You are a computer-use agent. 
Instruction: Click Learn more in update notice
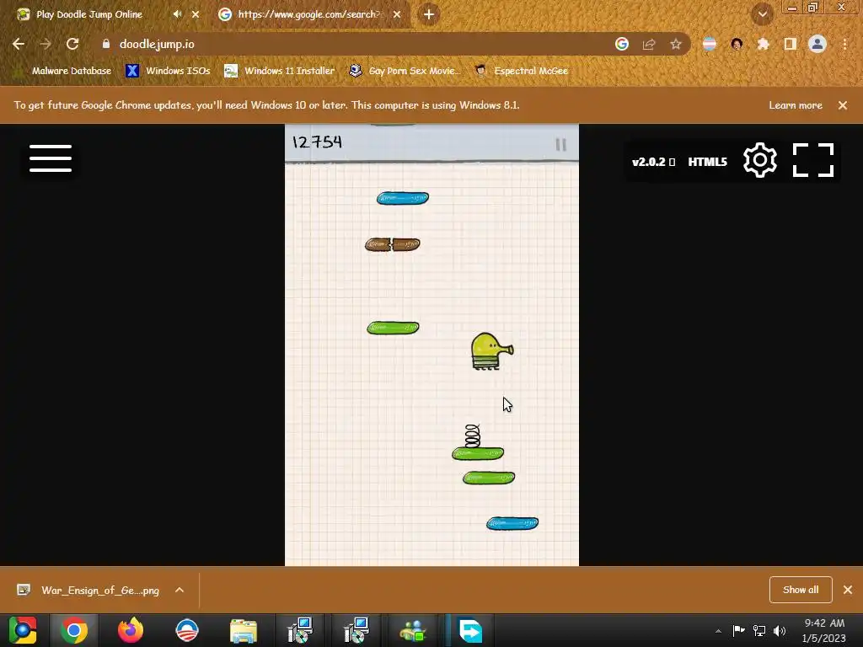(796, 105)
